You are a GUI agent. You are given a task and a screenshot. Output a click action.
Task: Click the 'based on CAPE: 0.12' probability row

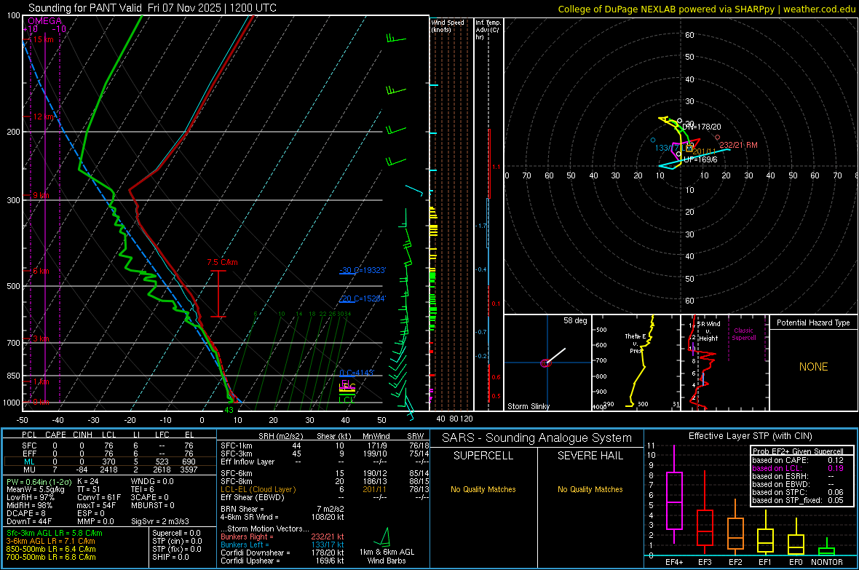point(798,460)
